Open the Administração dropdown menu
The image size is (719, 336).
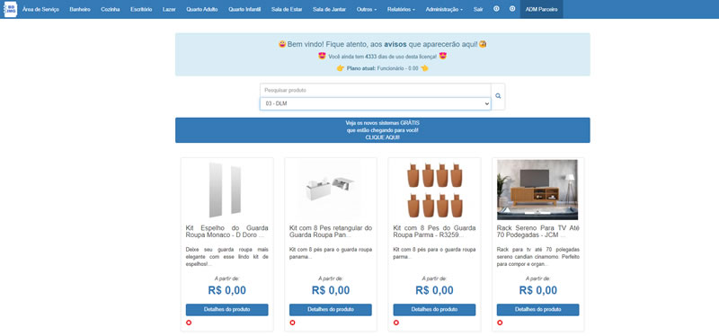tap(444, 9)
